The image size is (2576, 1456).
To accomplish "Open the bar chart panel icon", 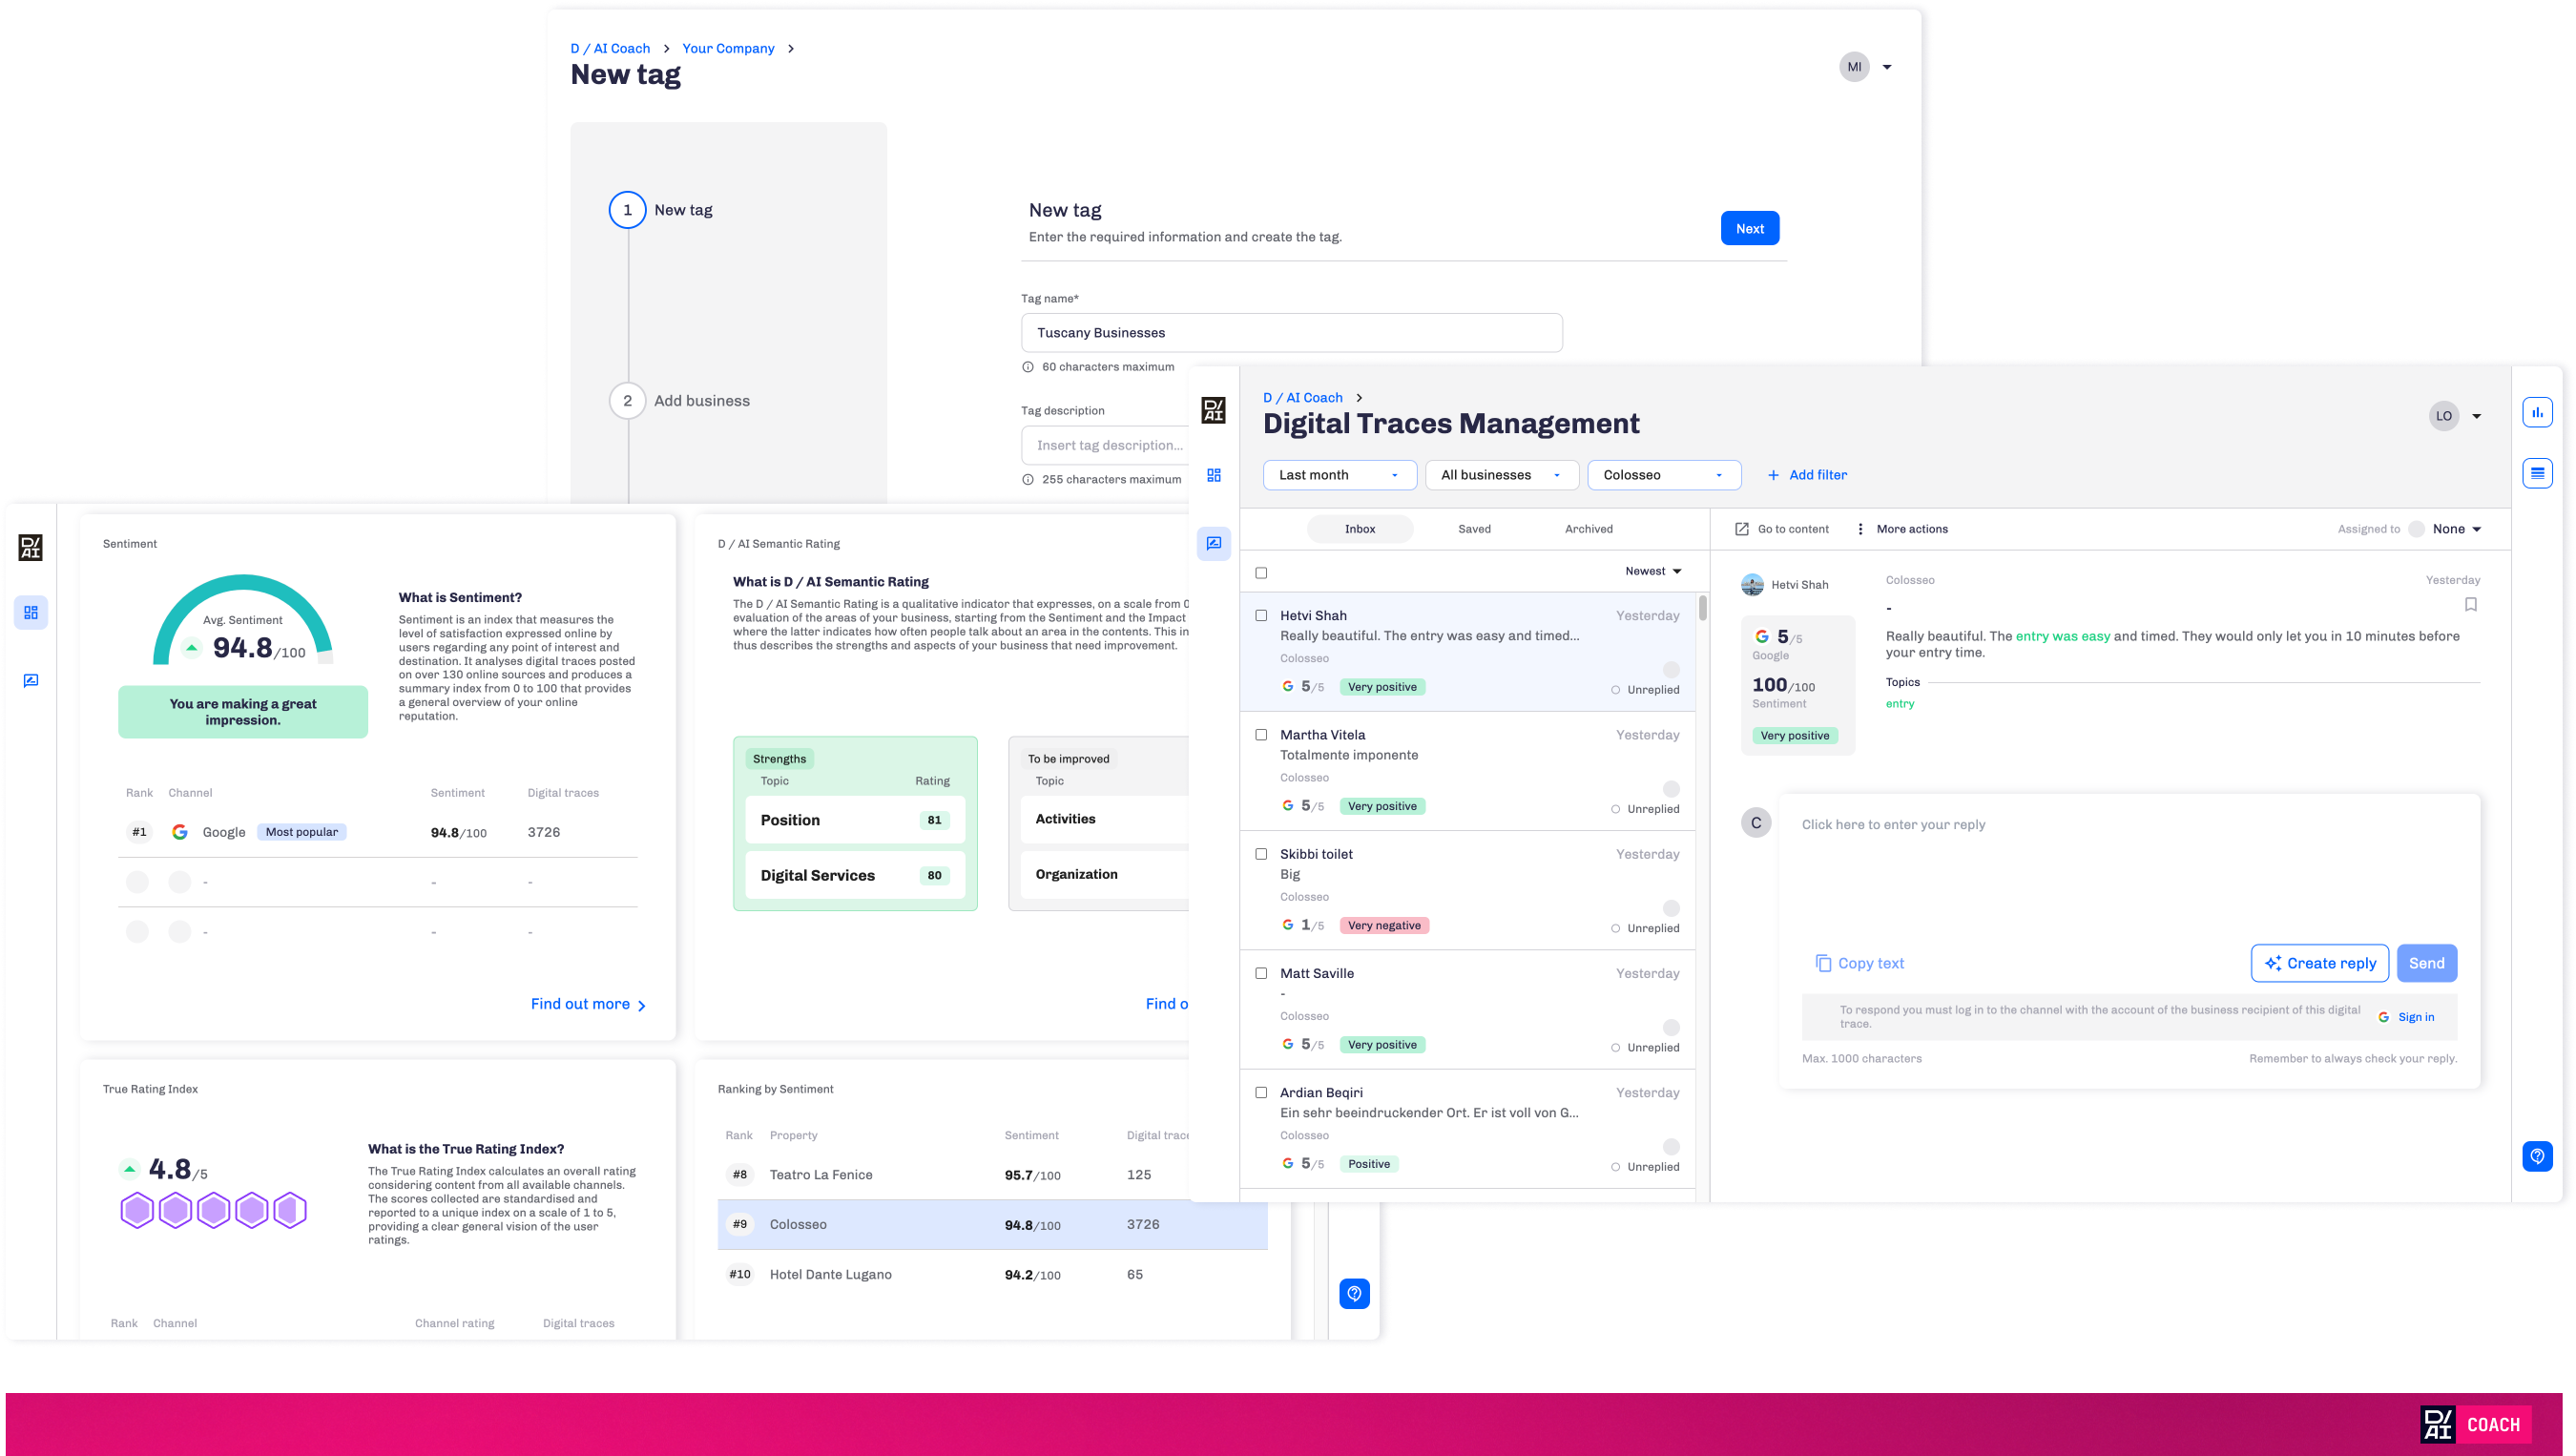I will coord(2537,412).
